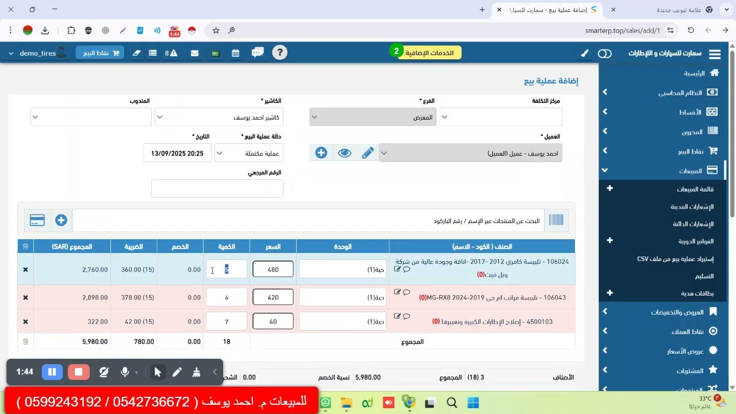The image size is (736, 414).
Task: Click trash icon in the totals row
Action: tap(25, 342)
